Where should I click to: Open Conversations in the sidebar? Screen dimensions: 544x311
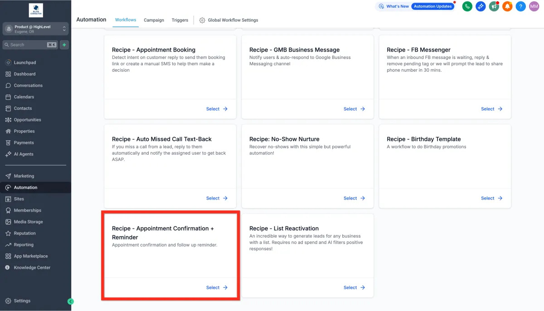(28, 85)
